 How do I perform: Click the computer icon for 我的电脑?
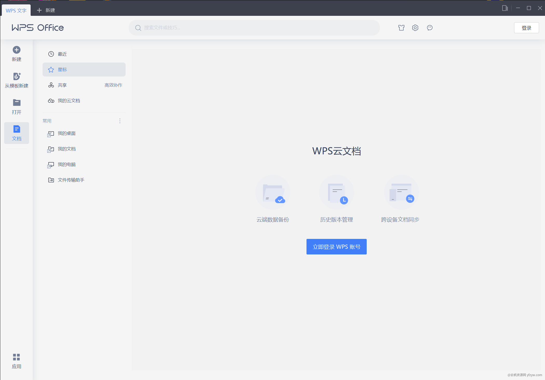[51, 165]
